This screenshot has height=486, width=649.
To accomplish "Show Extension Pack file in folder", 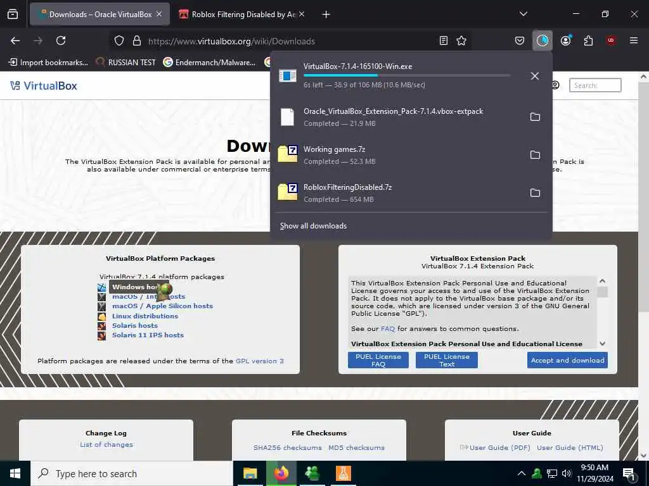I will point(535,117).
